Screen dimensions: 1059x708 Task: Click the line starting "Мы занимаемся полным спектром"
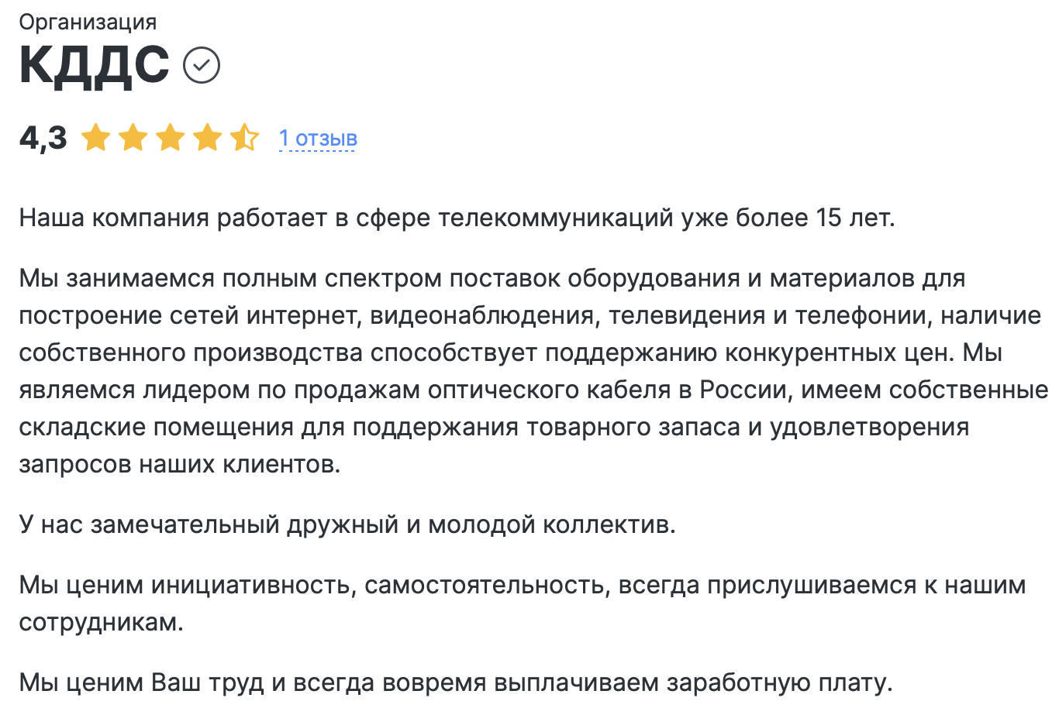(492, 278)
